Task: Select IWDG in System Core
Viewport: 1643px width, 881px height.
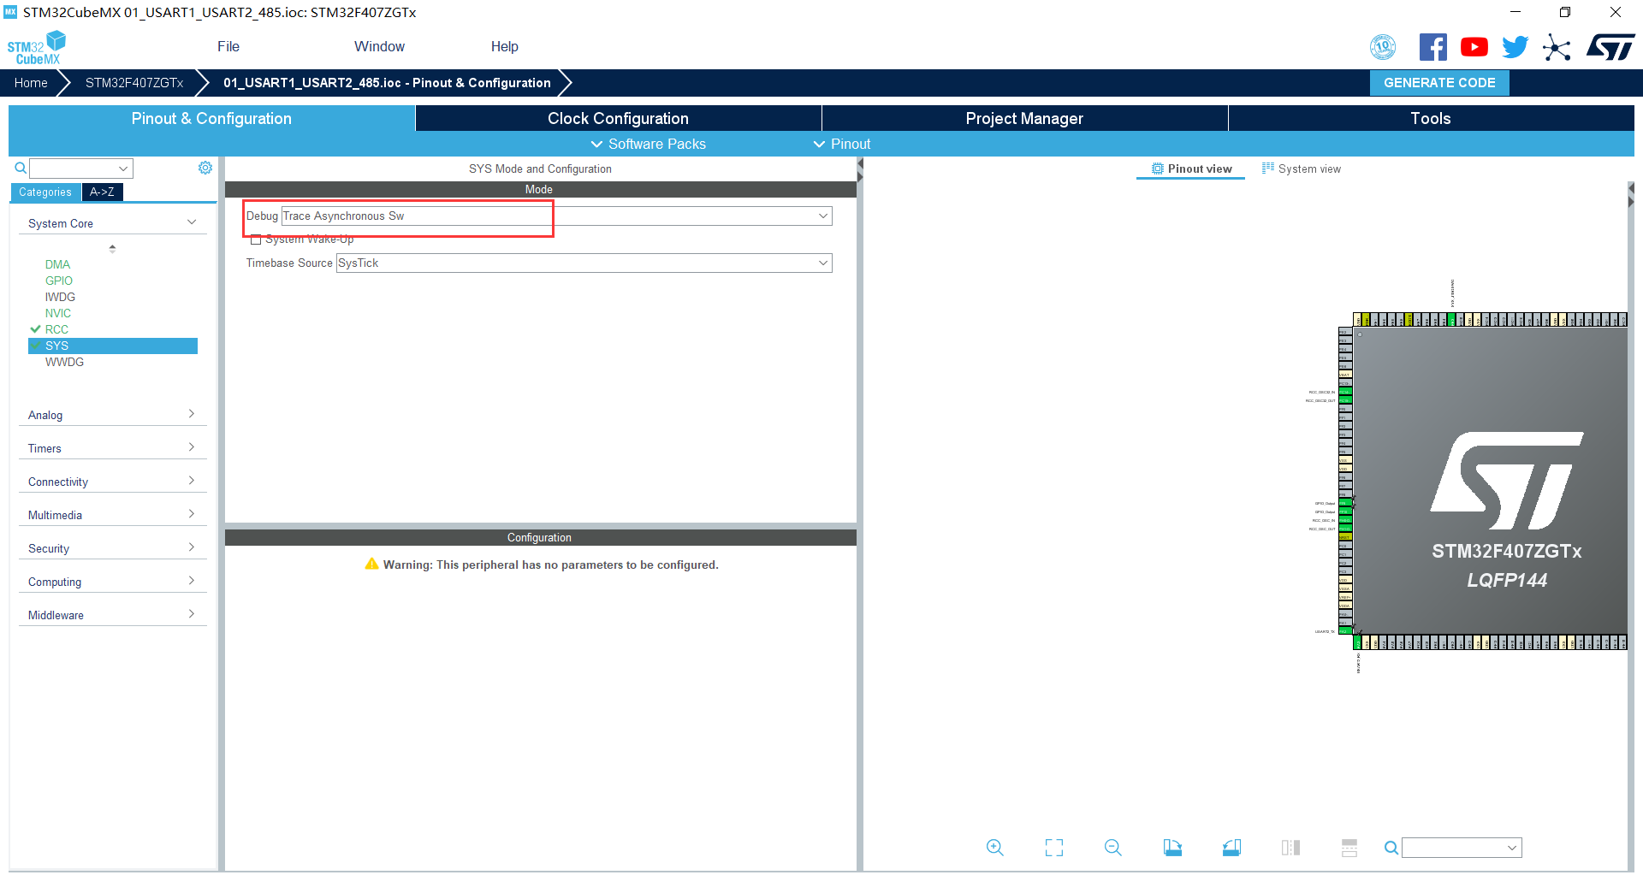Action: [x=60, y=297]
